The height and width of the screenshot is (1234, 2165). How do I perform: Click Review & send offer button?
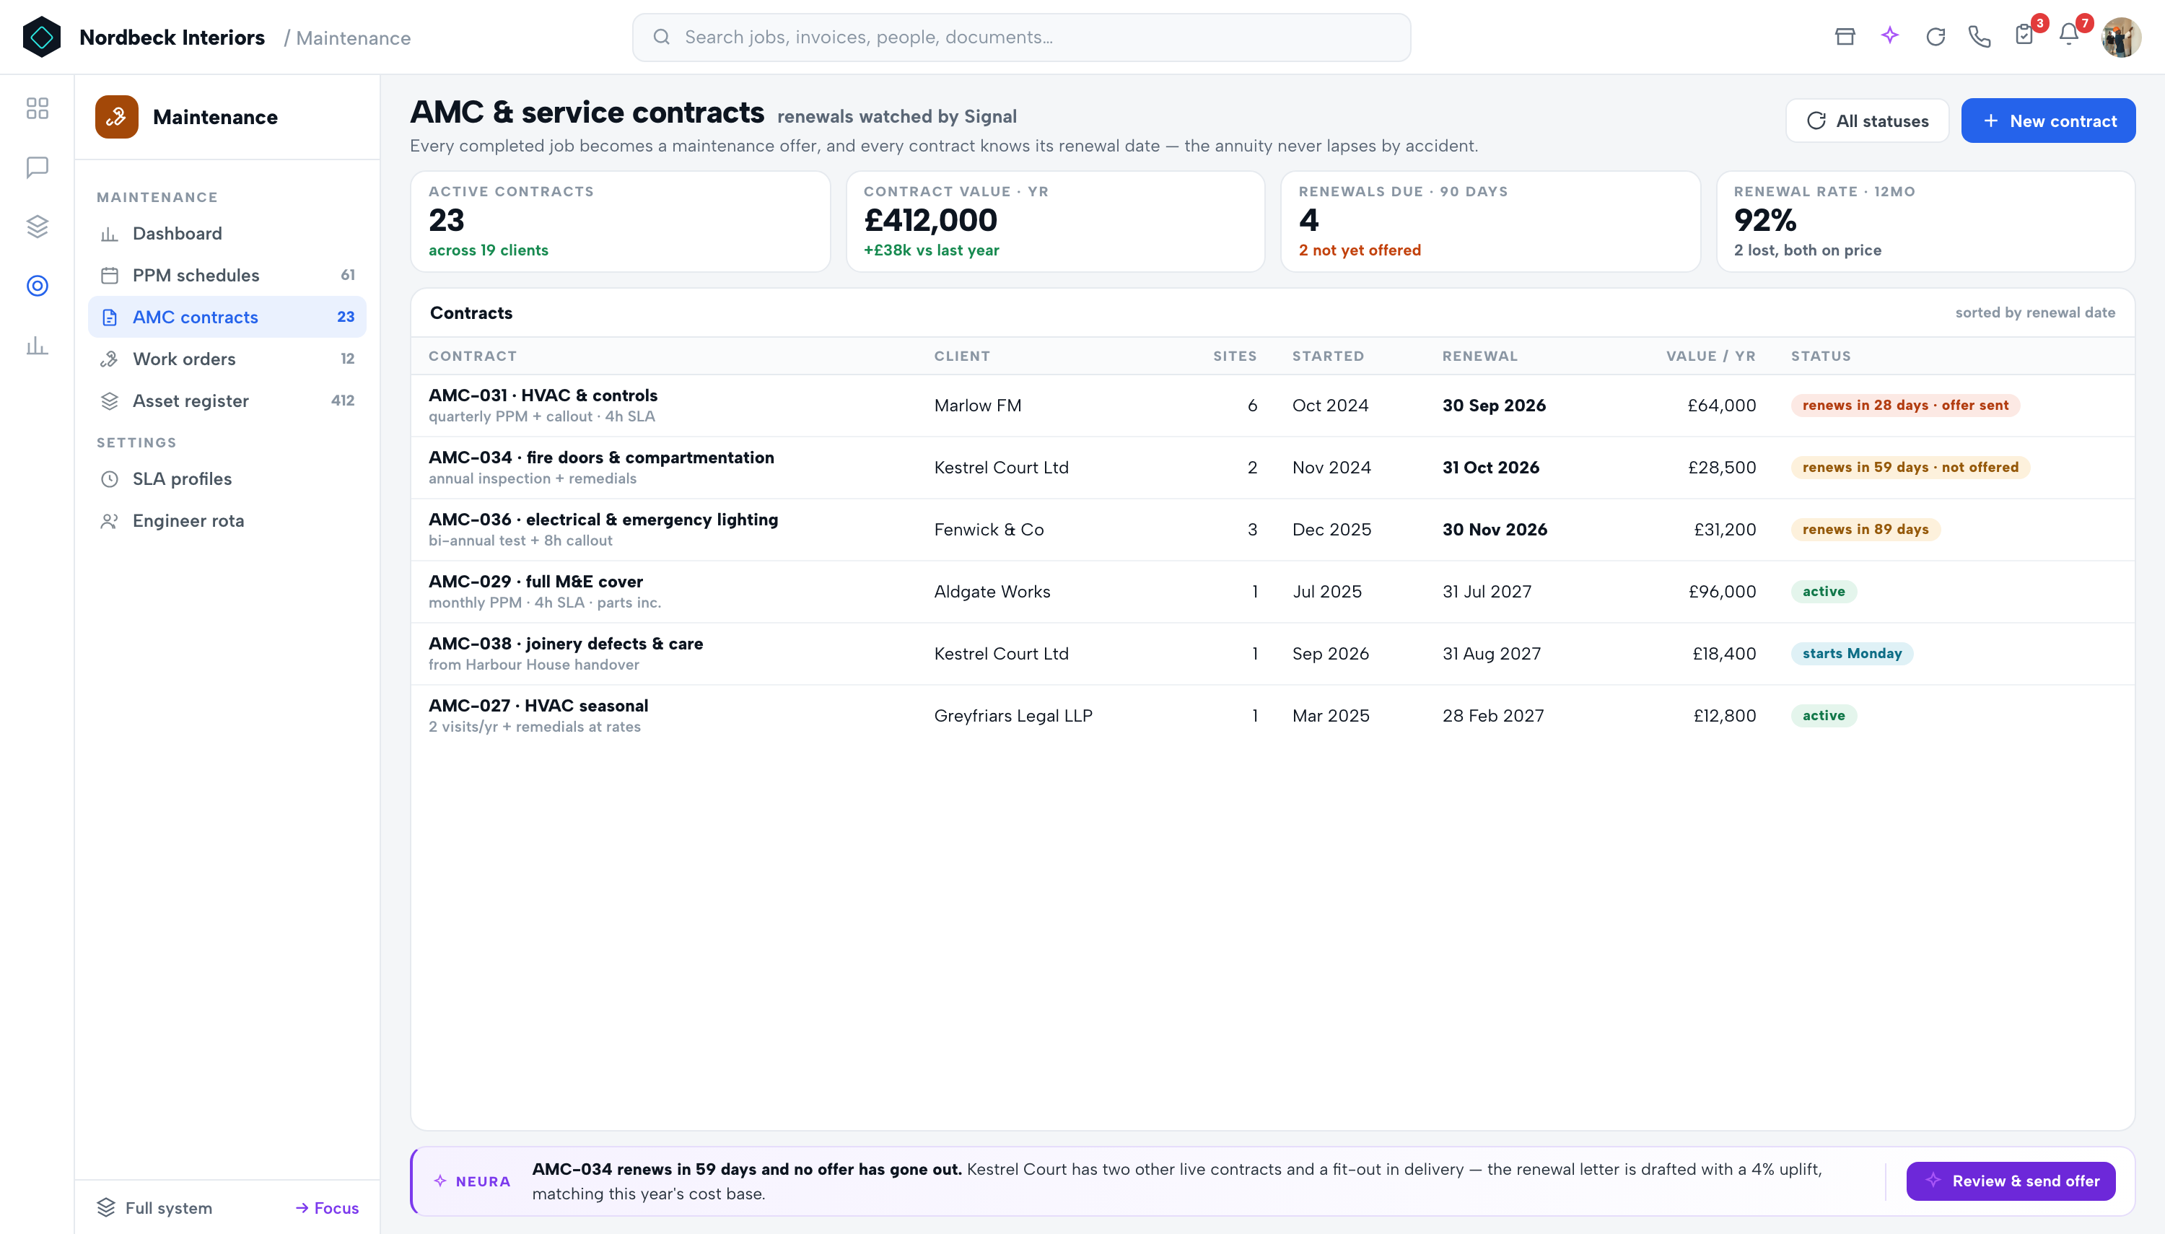(x=2011, y=1181)
